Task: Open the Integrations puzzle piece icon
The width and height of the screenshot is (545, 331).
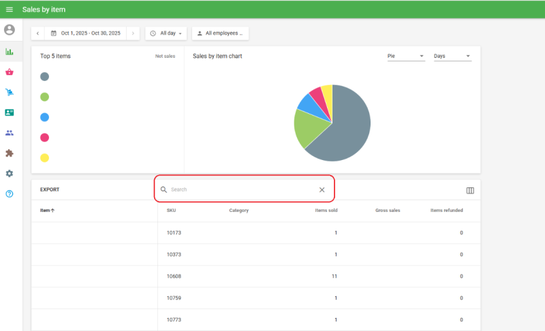Action: pos(10,153)
